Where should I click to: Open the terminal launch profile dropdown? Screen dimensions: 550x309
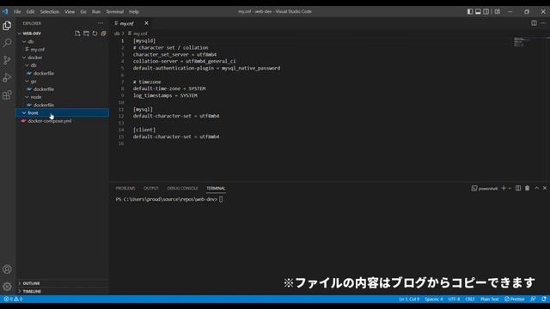510,189
